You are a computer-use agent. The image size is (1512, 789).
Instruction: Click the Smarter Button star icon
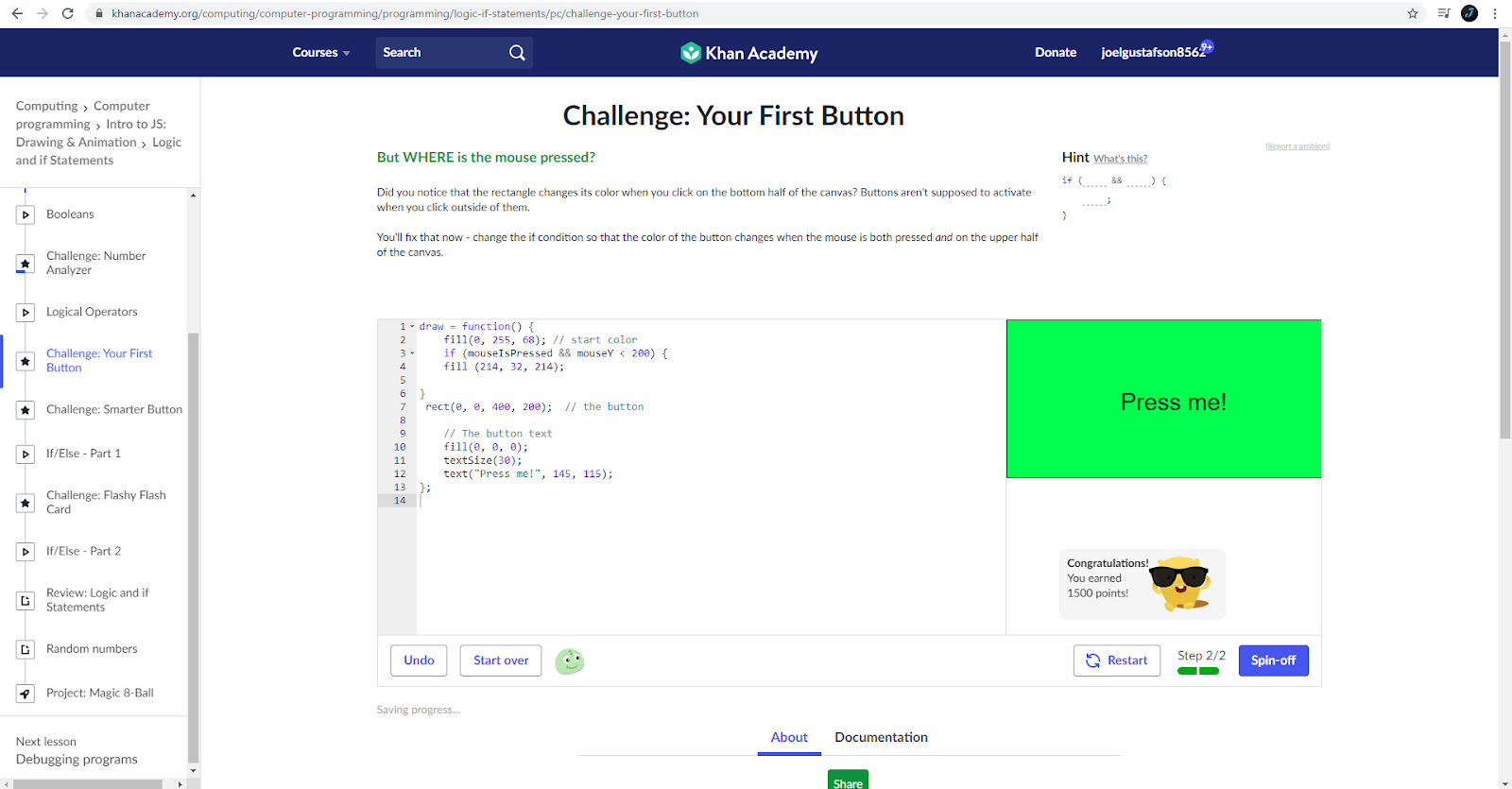pyautogui.click(x=26, y=410)
